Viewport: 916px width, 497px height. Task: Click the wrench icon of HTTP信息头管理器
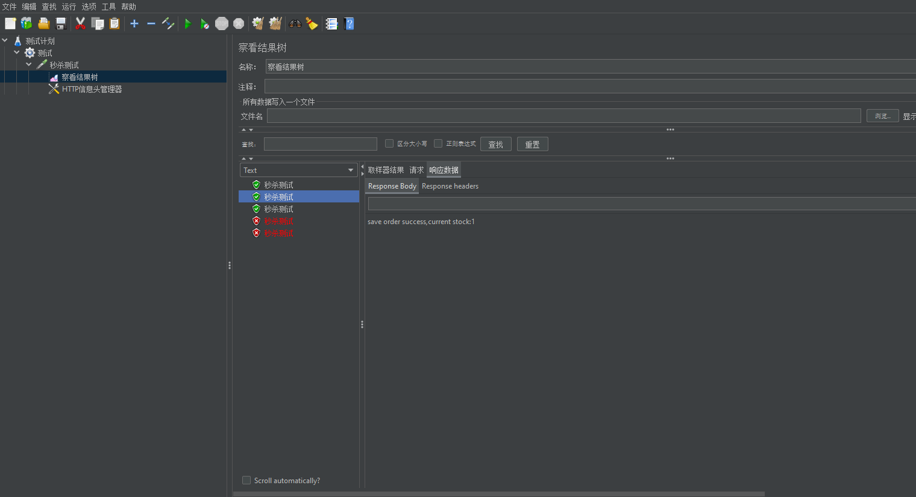(54, 89)
